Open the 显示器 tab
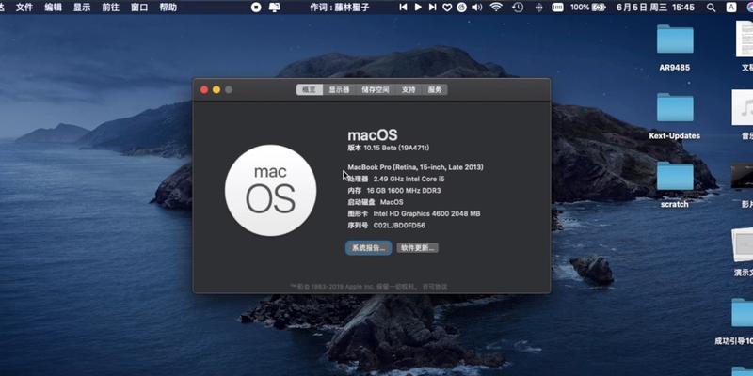This screenshot has height=376, width=753. pos(339,89)
